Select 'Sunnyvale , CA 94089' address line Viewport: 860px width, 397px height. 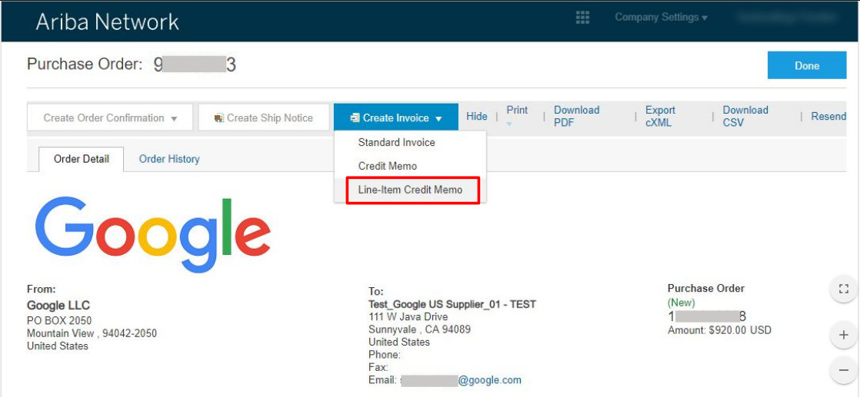[x=419, y=329]
